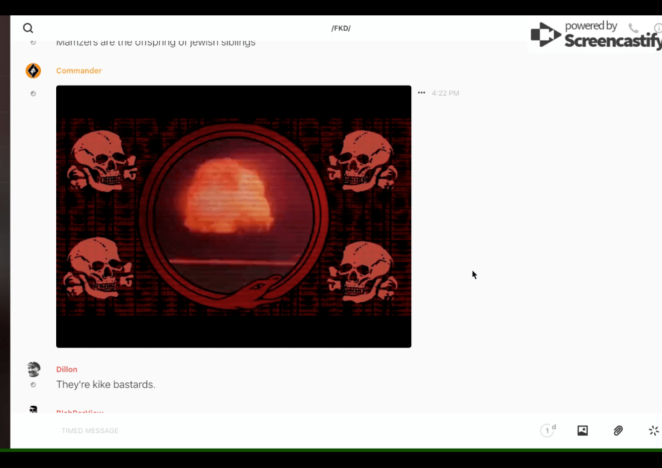Open the three-dot message options menu
Screen dimensions: 662x468
coord(421,93)
